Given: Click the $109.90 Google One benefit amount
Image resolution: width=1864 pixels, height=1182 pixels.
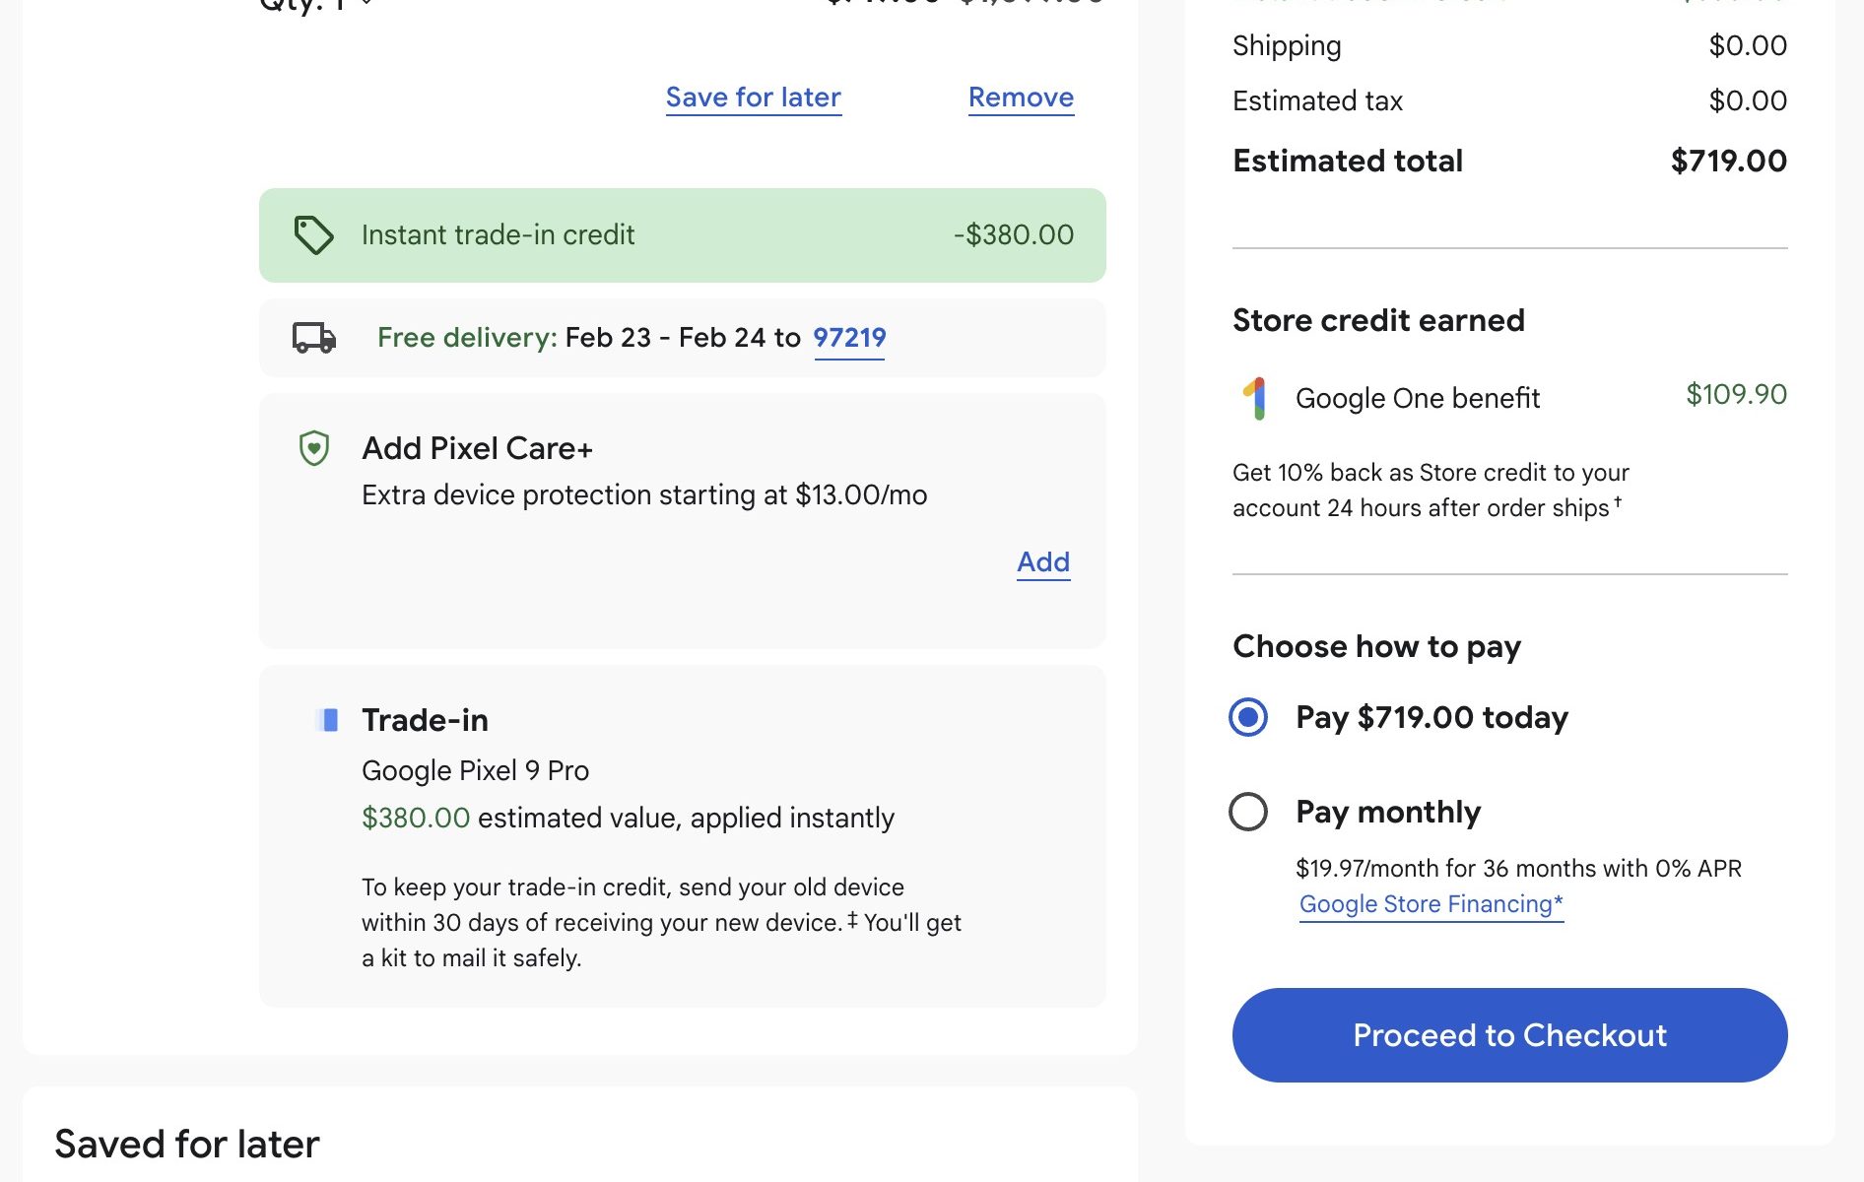Looking at the screenshot, I should point(1736,394).
